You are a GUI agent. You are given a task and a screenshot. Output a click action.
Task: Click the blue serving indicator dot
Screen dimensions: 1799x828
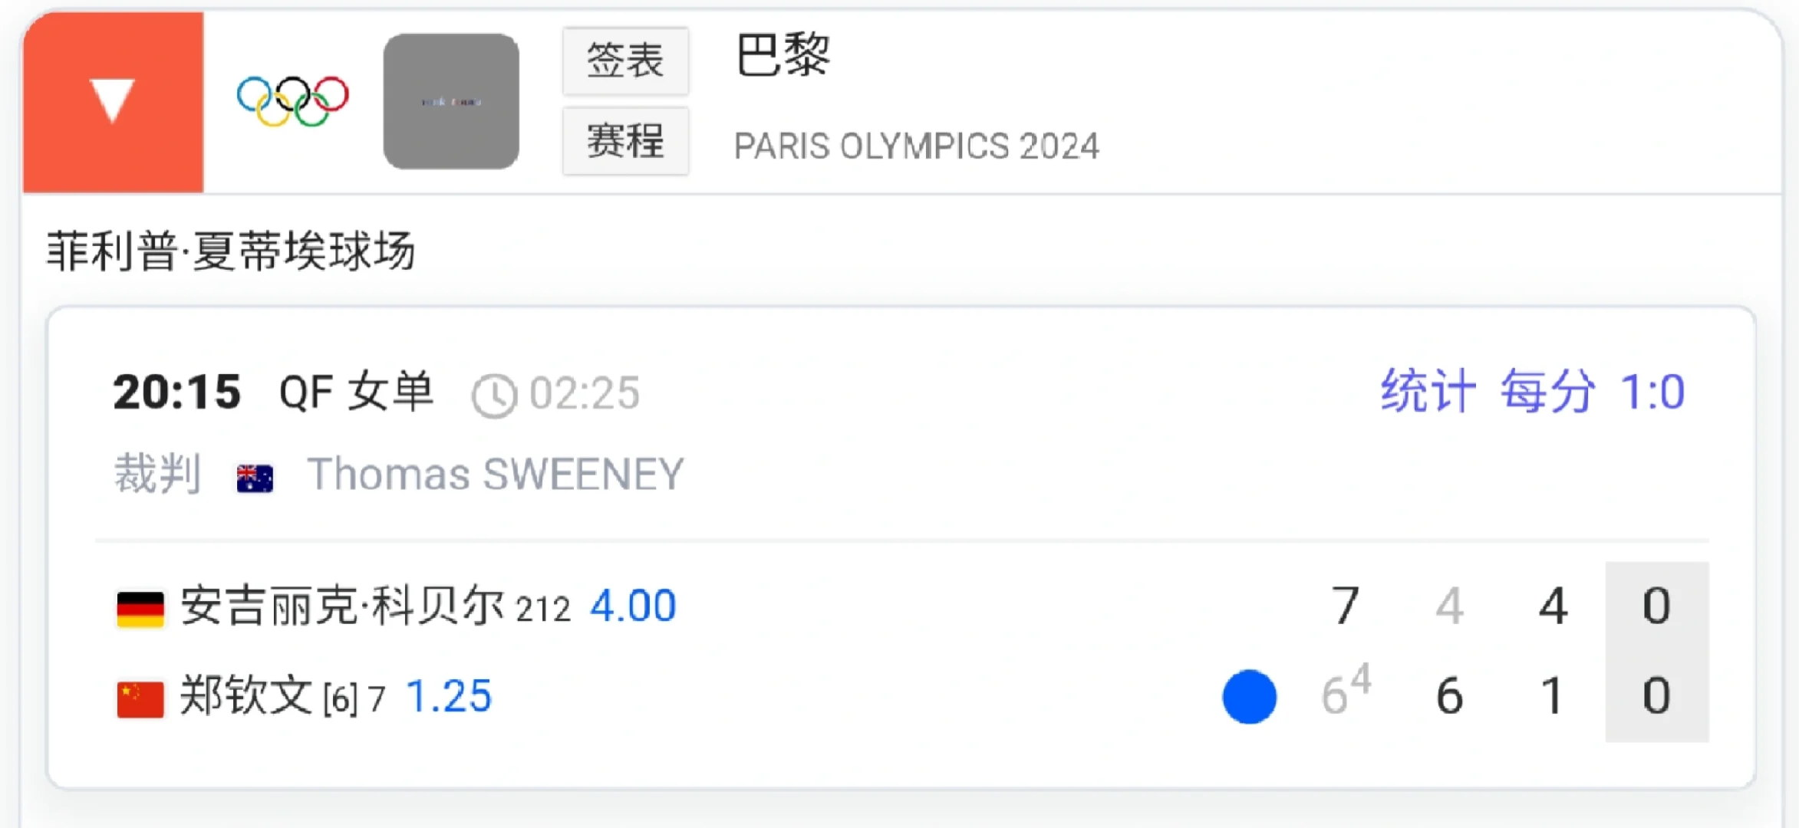click(x=1250, y=696)
